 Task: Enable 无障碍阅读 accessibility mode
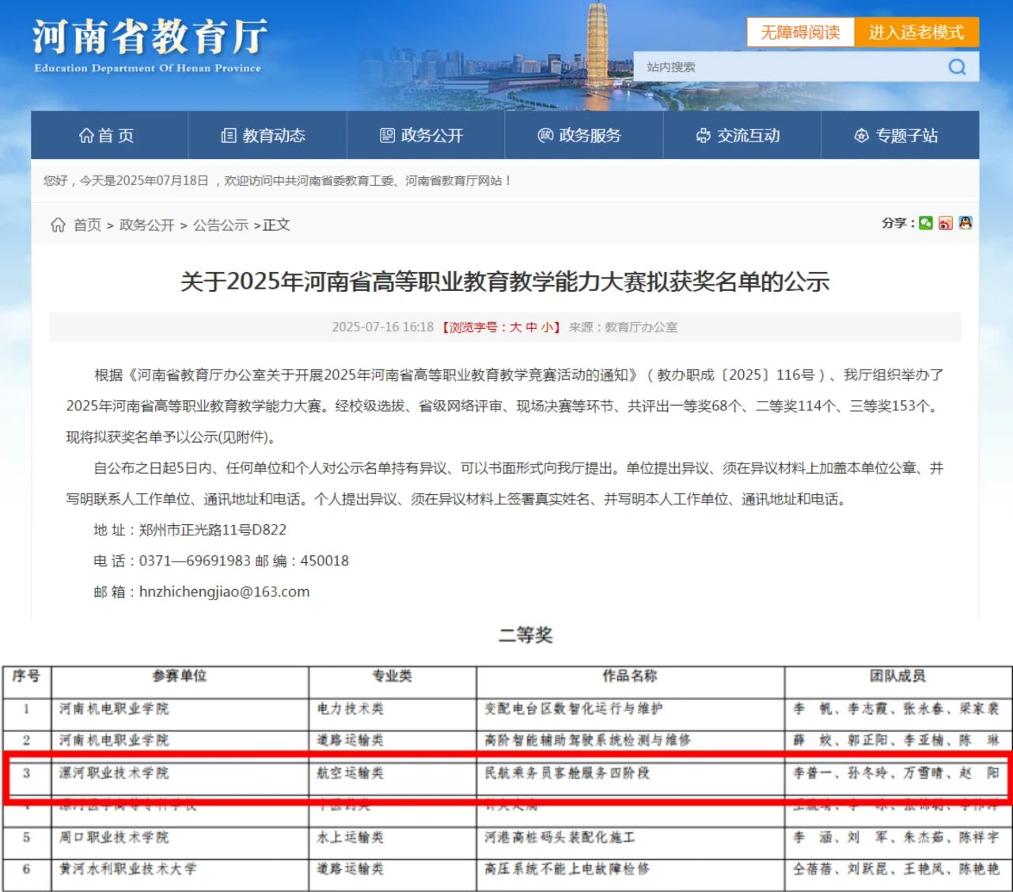pyautogui.click(x=800, y=32)
